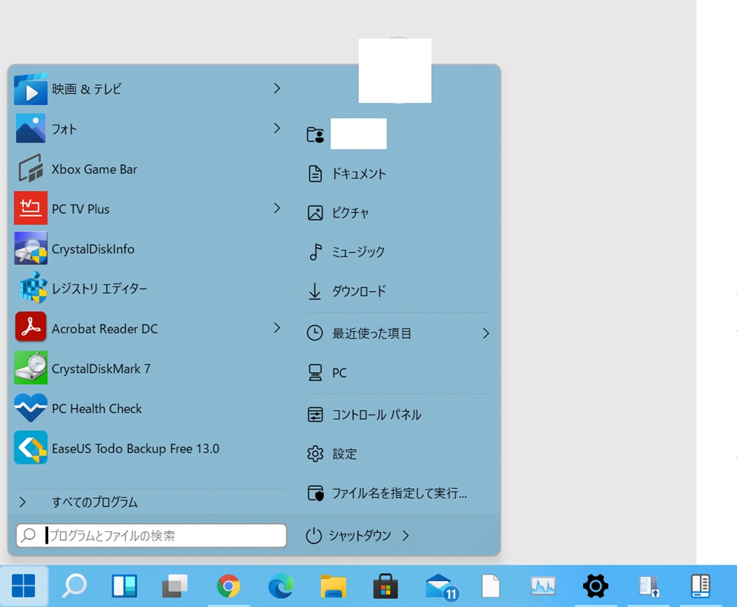Click the ピクチャ picture icon
This screenshot has height=607, width=737.
tap(315, 213)
